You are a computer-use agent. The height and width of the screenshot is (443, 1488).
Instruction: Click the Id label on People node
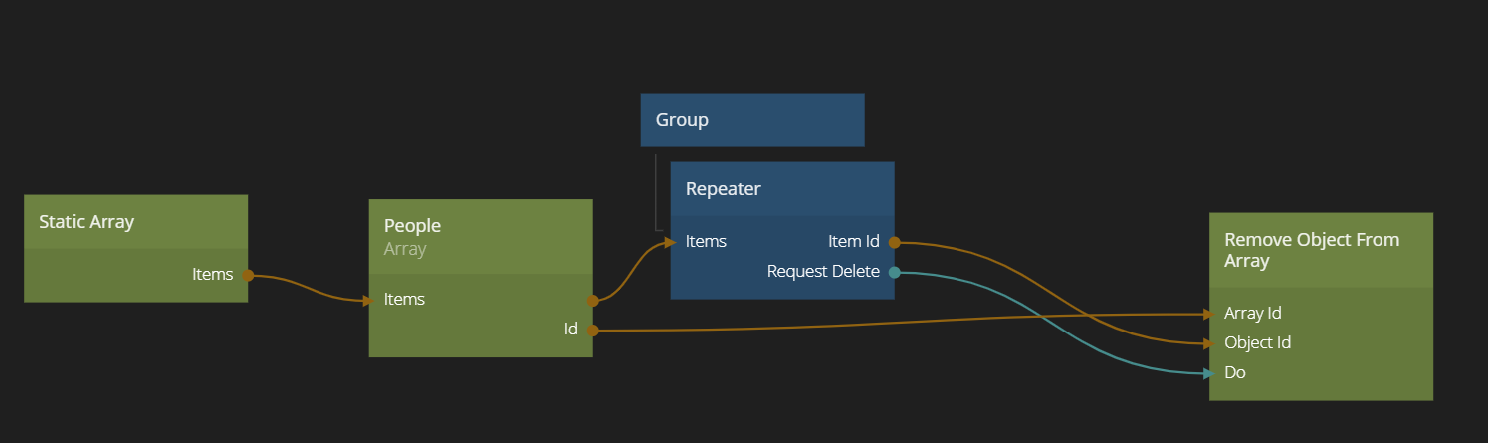[x=570, y=330]
